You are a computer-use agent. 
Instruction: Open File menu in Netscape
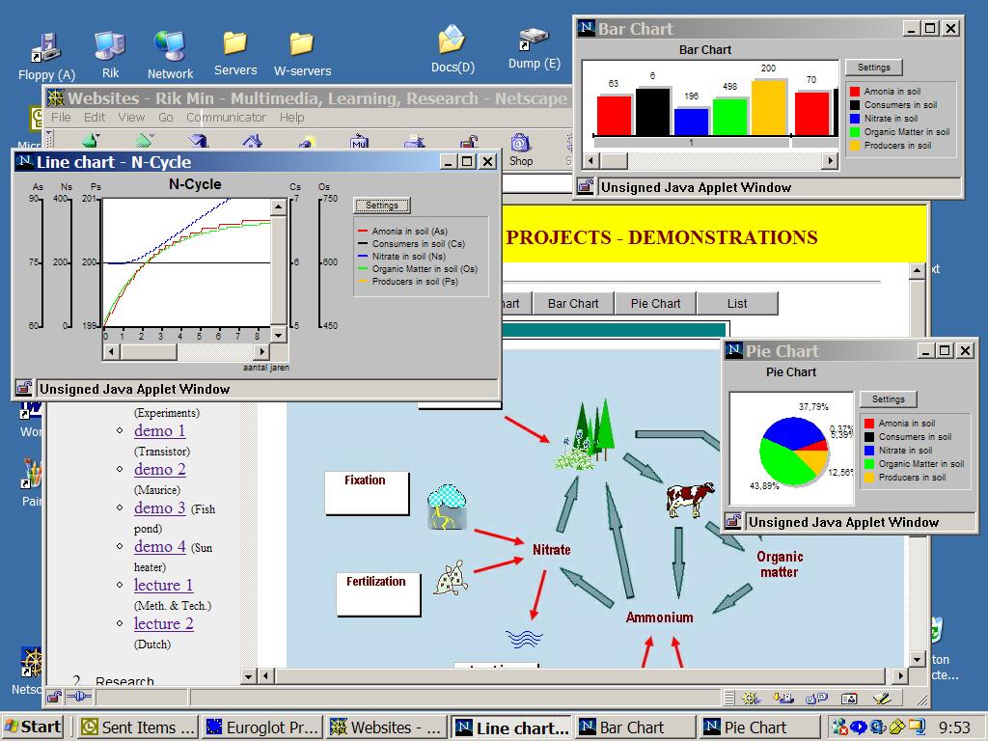point(61,117)
